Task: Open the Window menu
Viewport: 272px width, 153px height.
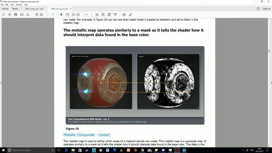Action: (x=19, y=5)
